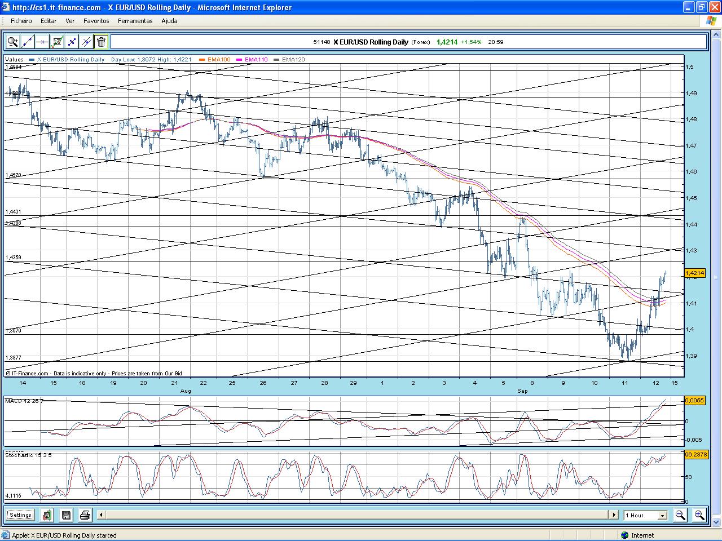The width and height of the screenshot is (722, 541).
Task: Click the horizontal chart scrollbar track
Action: click(358, 515)
